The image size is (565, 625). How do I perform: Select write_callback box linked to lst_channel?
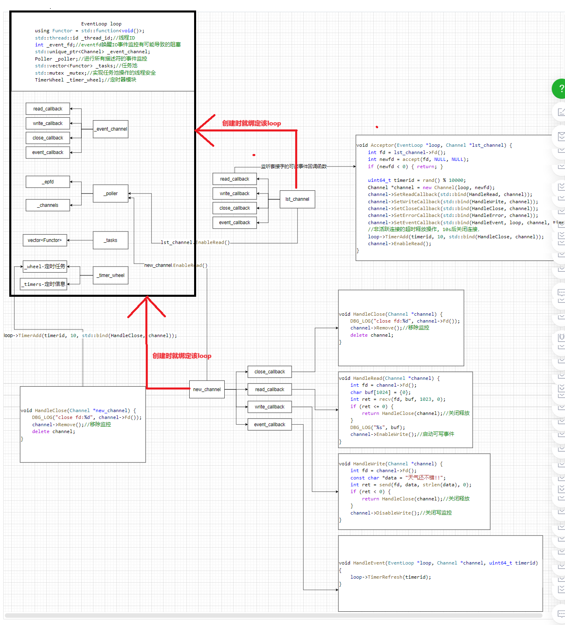[x=235, y=194]
